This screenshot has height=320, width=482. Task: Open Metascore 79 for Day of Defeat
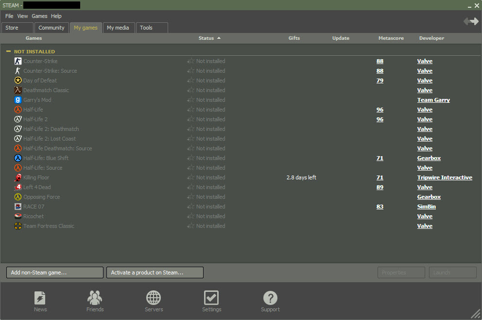click(380, 80)
